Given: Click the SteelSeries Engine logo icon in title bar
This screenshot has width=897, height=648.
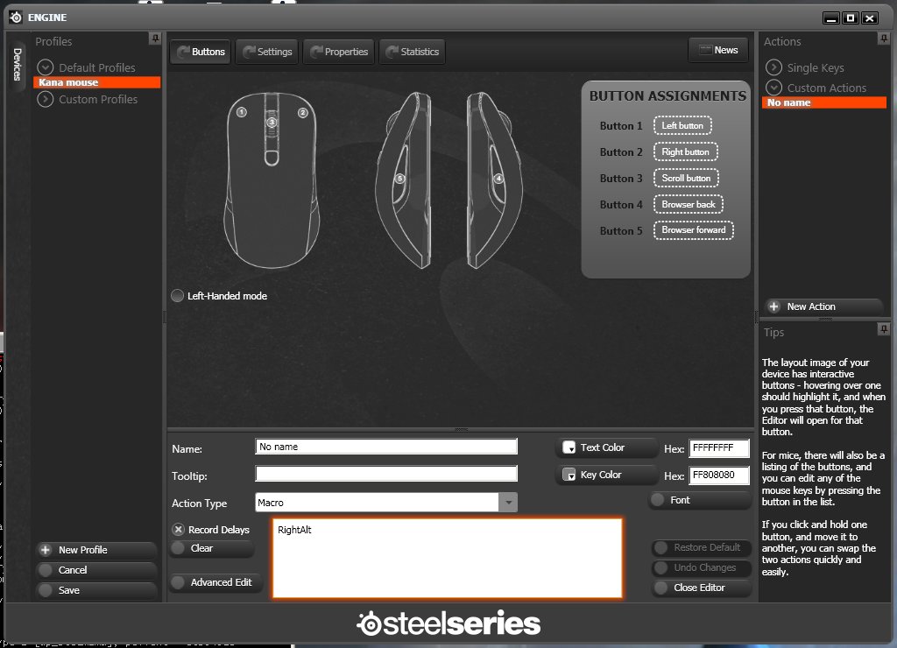Looking at the screenshot, I should pos(16,18).
